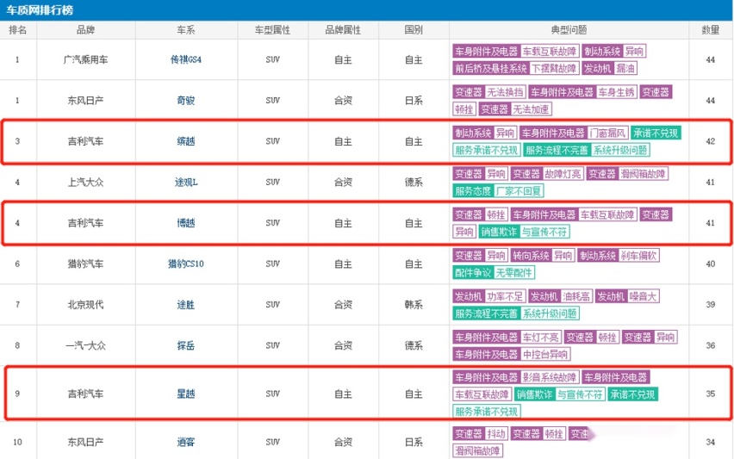Click the 无法加速 issue tag

tap(531, 109)
